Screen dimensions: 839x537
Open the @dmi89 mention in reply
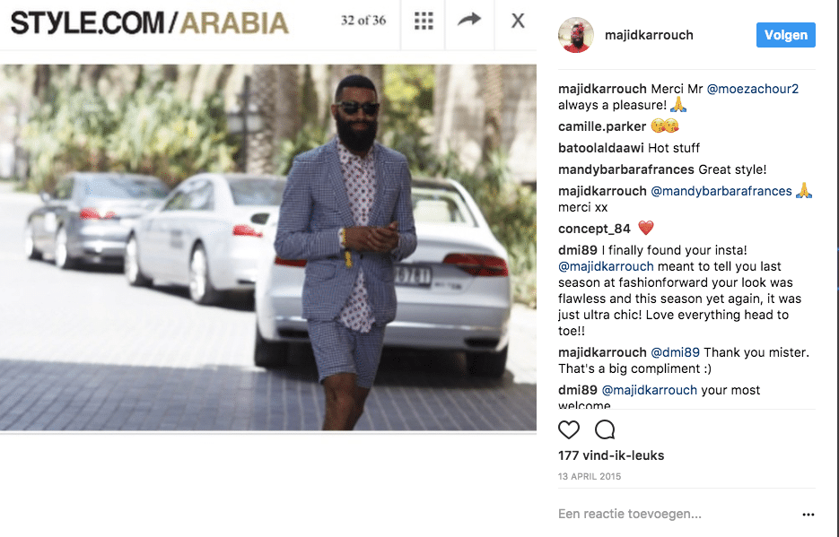coord(675,352)
